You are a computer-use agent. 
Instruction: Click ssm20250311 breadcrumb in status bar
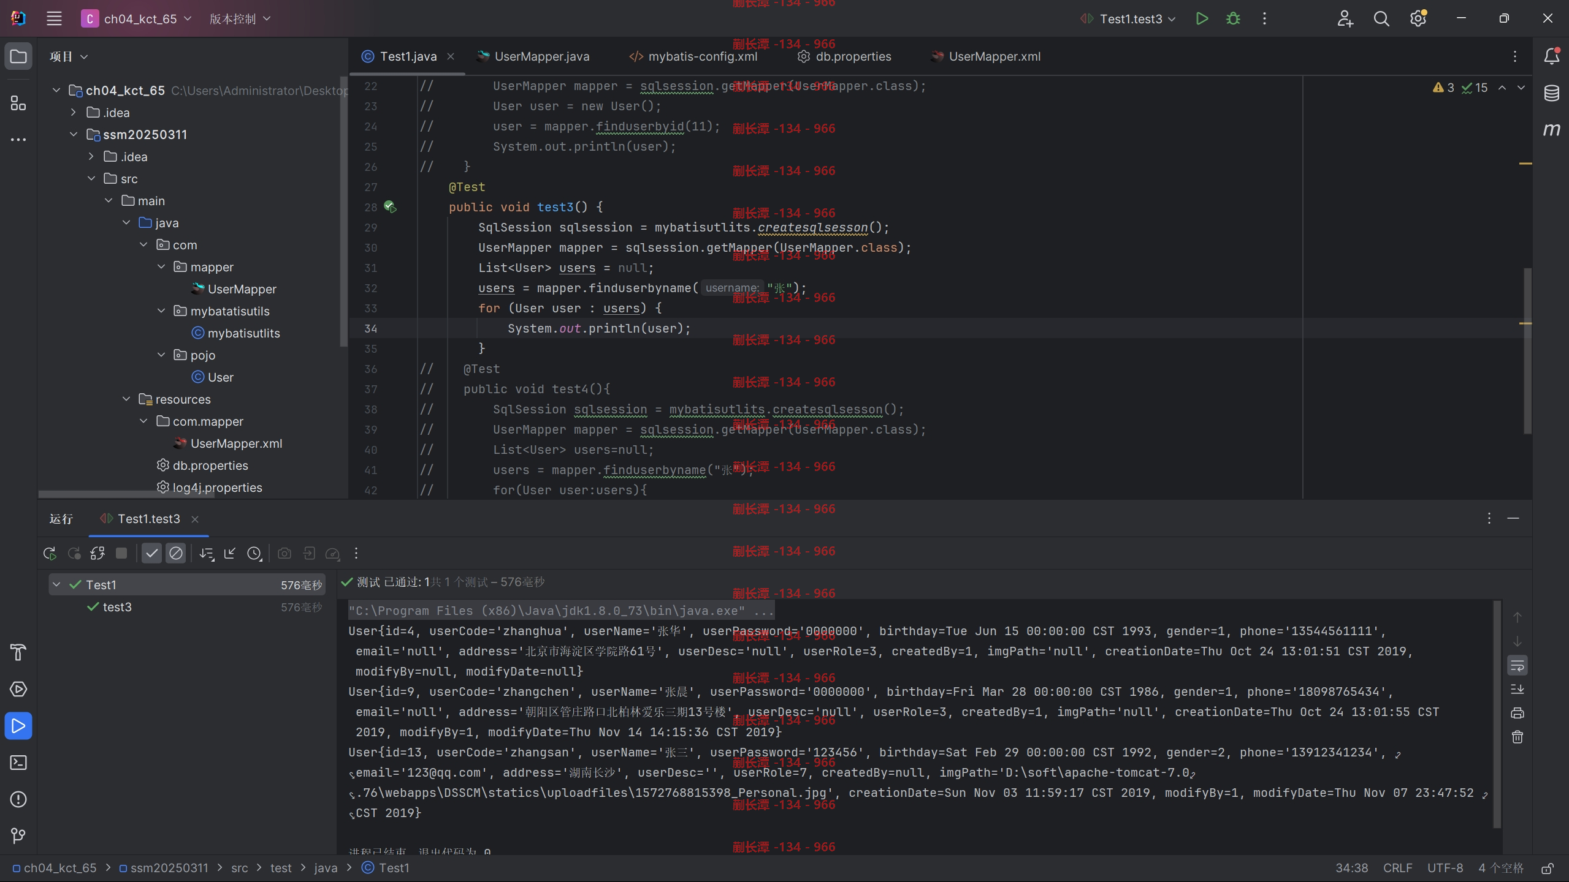pyautogui.click(x=164, y=868)
